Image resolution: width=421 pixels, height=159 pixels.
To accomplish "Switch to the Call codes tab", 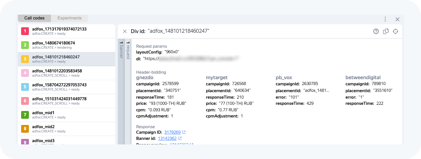I will point(34,18).
